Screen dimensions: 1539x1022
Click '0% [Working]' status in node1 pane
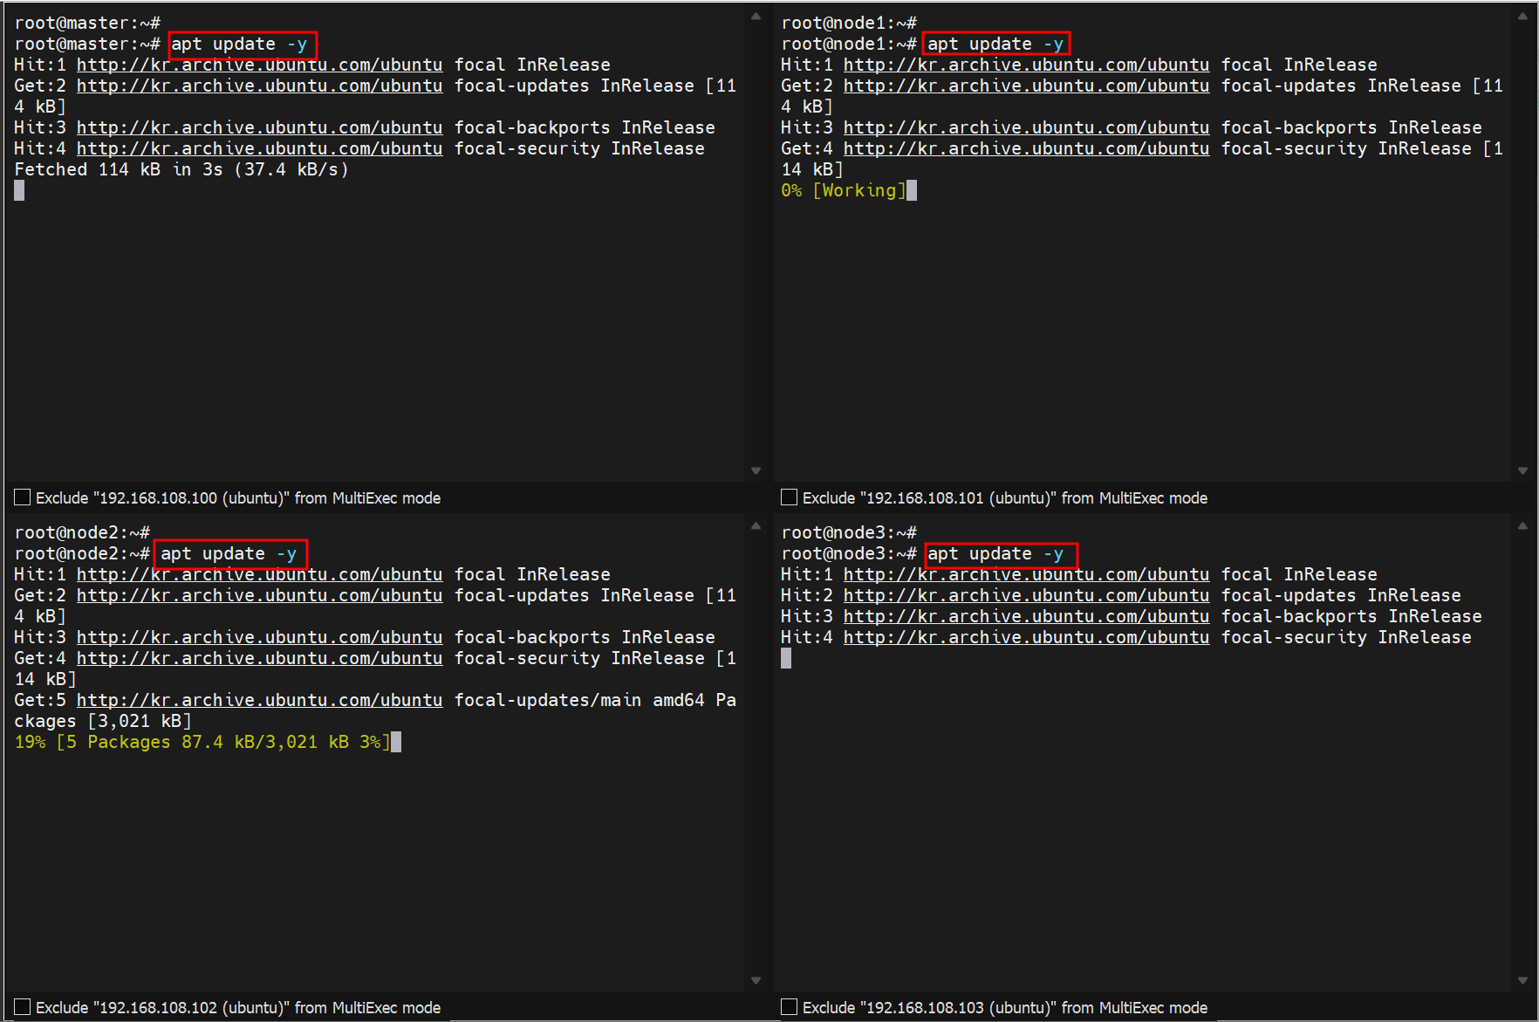[x=844, y=190]
